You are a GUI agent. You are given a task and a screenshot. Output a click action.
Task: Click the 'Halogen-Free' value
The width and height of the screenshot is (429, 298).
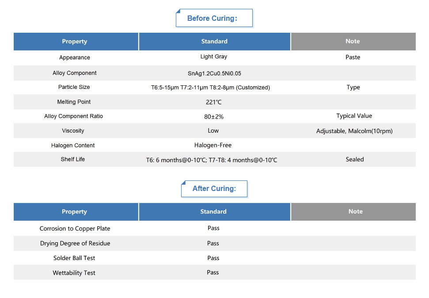(213, 145)
